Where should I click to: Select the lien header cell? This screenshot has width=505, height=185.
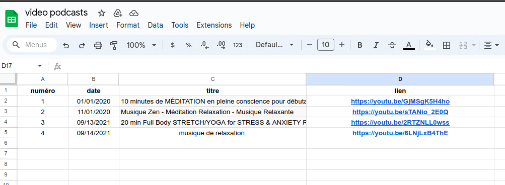point(400,90)
